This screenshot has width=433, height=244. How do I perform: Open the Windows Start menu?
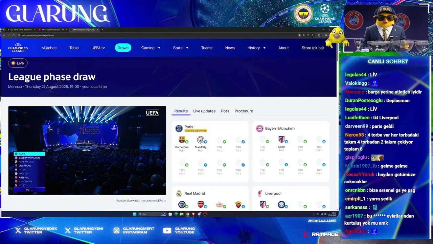pos(135,214)
